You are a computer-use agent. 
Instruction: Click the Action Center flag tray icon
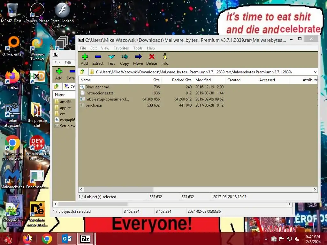[282, 239]
